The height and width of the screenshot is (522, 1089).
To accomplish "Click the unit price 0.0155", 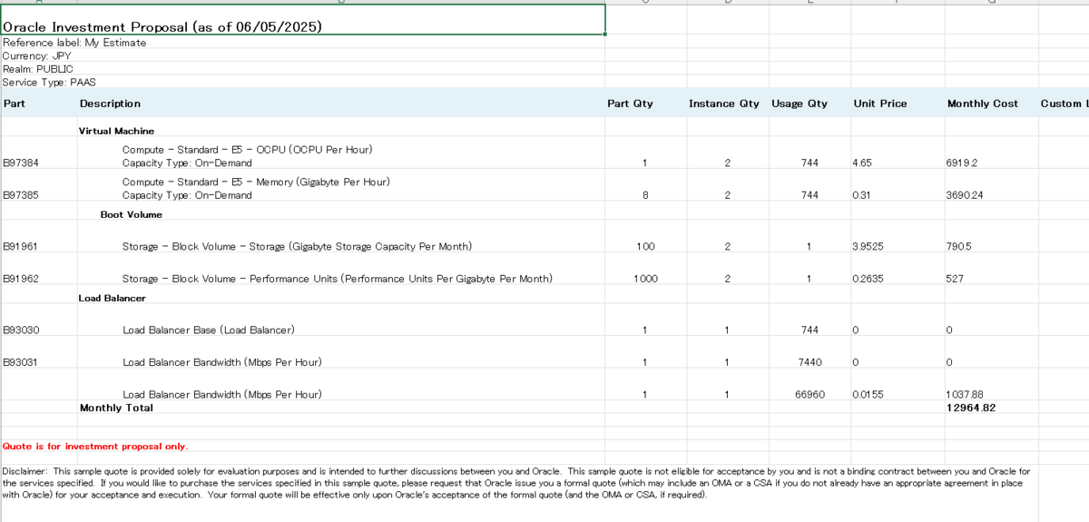I will coord(868,395).
